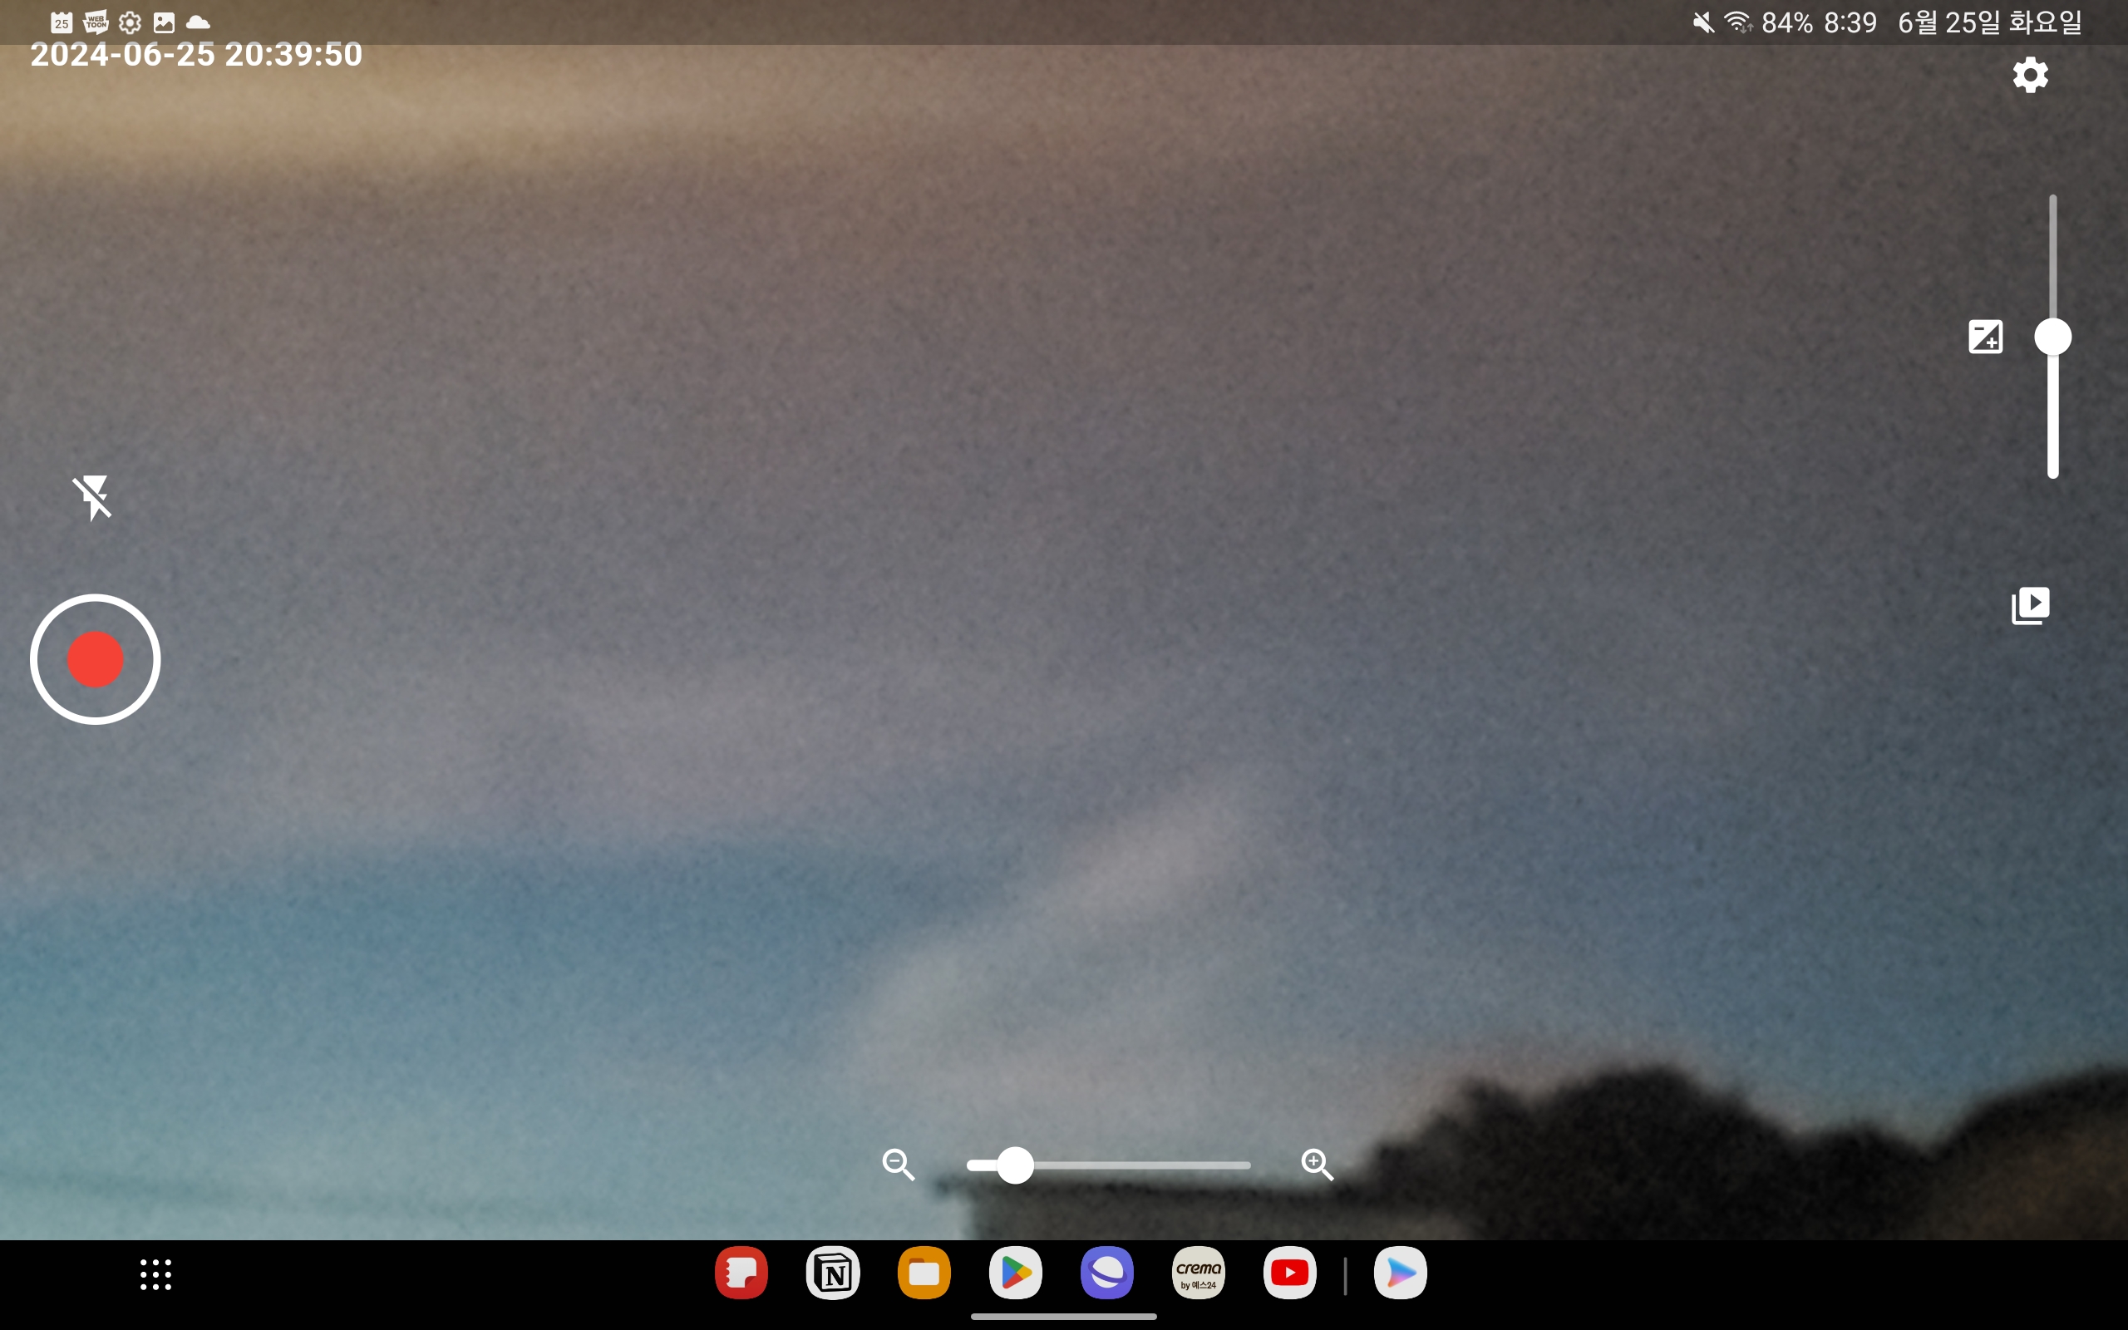Open camera settings gear icon

[x=2030, y=75]
